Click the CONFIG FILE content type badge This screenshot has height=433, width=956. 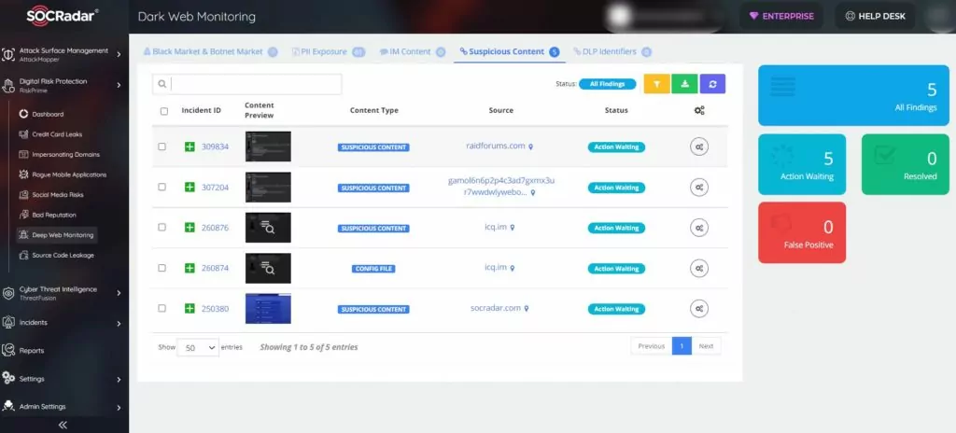click(373, 269)
